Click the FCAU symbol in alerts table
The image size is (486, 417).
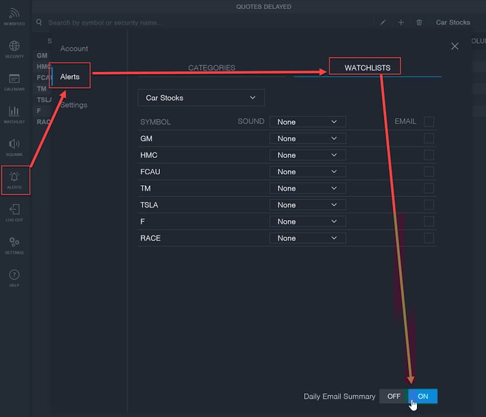(x=150, y=172)
